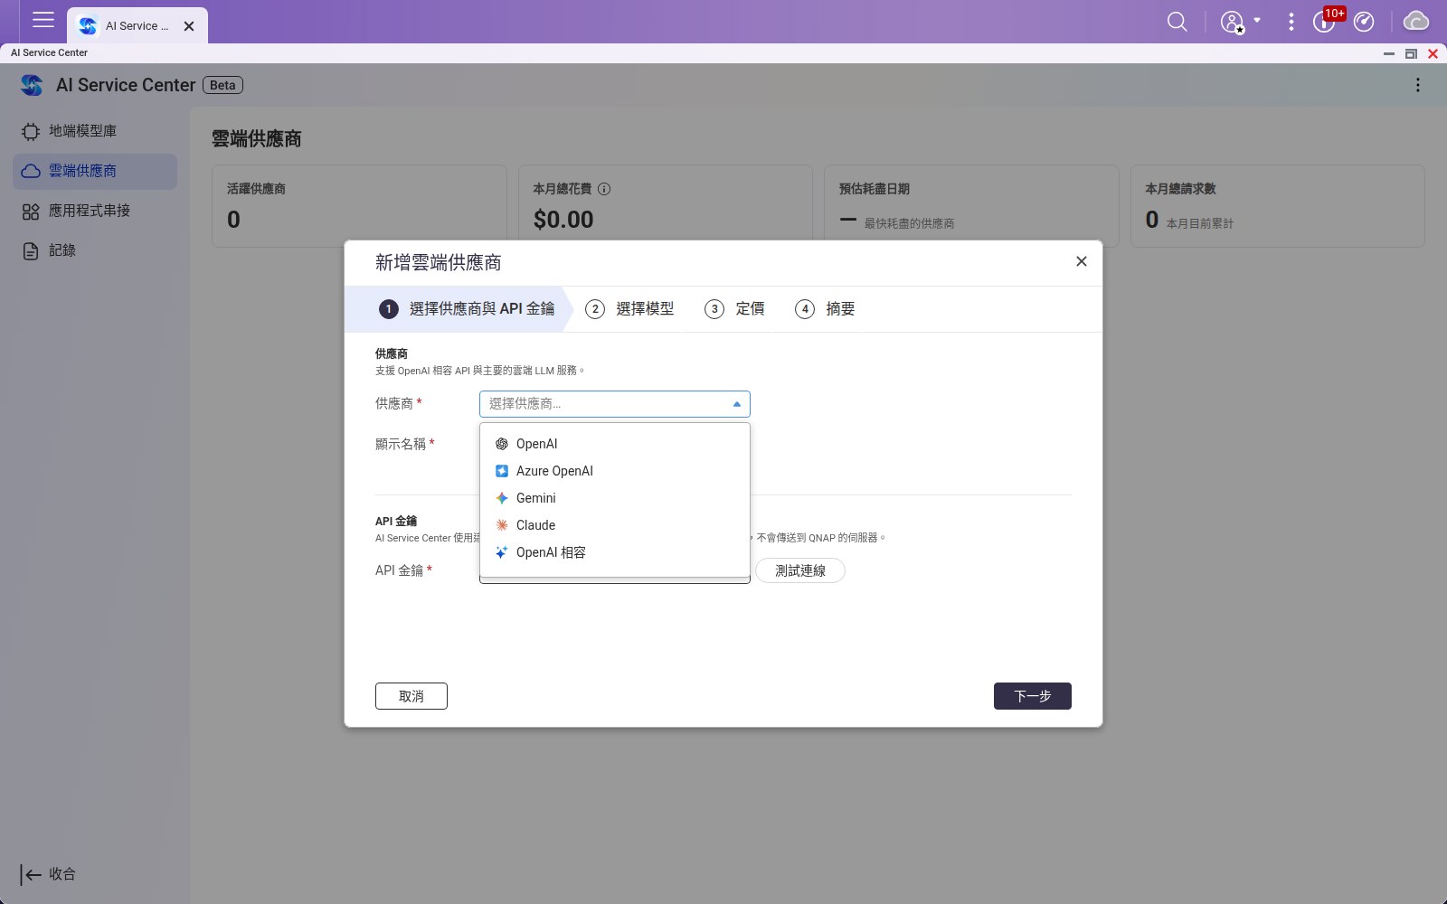Click the 取消 button

411,696
